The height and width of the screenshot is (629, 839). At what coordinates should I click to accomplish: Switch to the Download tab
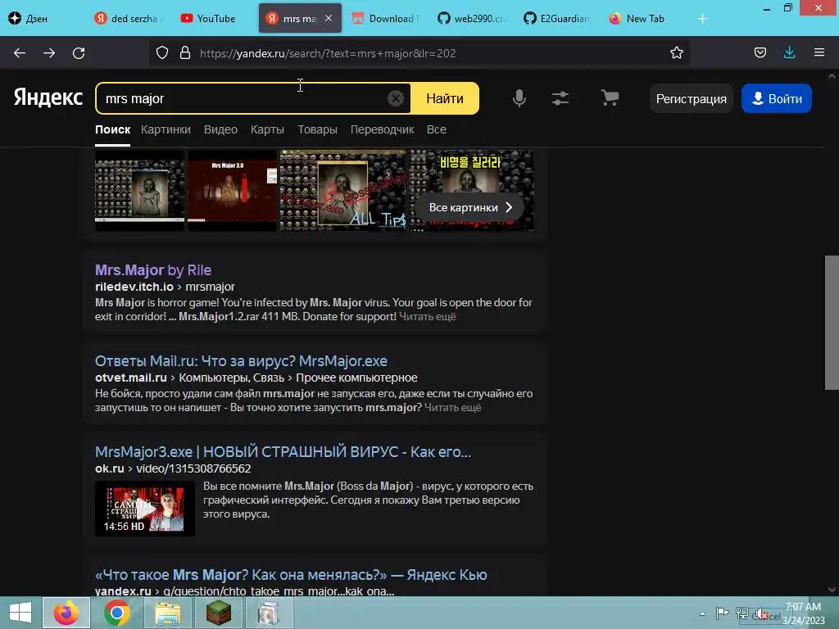385,19
